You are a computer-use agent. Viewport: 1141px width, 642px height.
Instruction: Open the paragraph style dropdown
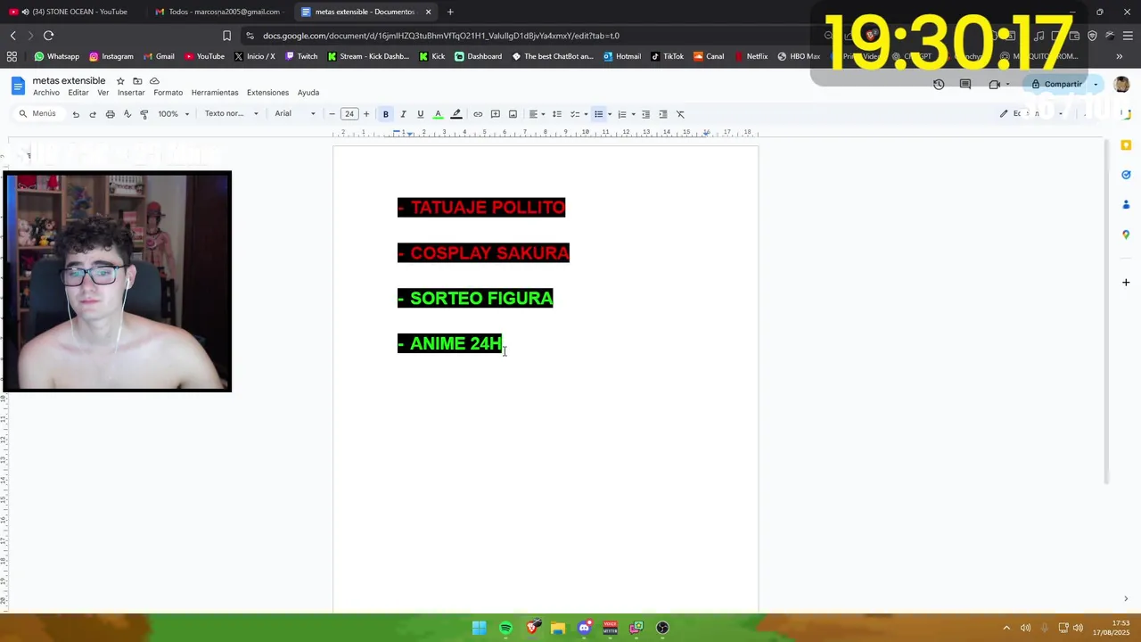[231, 114]
